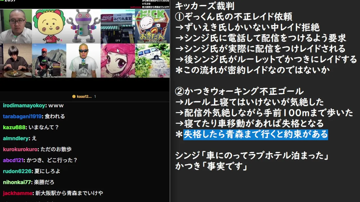Click username tarabagani1919 in chat

[22, 116]
